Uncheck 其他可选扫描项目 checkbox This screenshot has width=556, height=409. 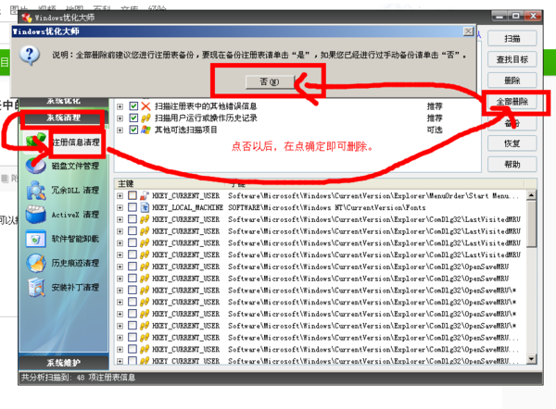click(133, 130)
